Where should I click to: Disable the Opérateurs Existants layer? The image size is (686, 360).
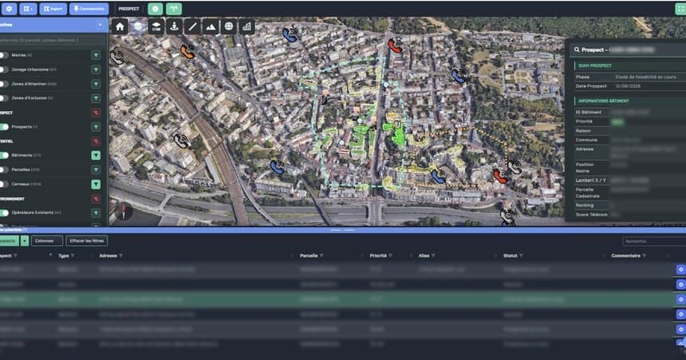pos(4,213)
